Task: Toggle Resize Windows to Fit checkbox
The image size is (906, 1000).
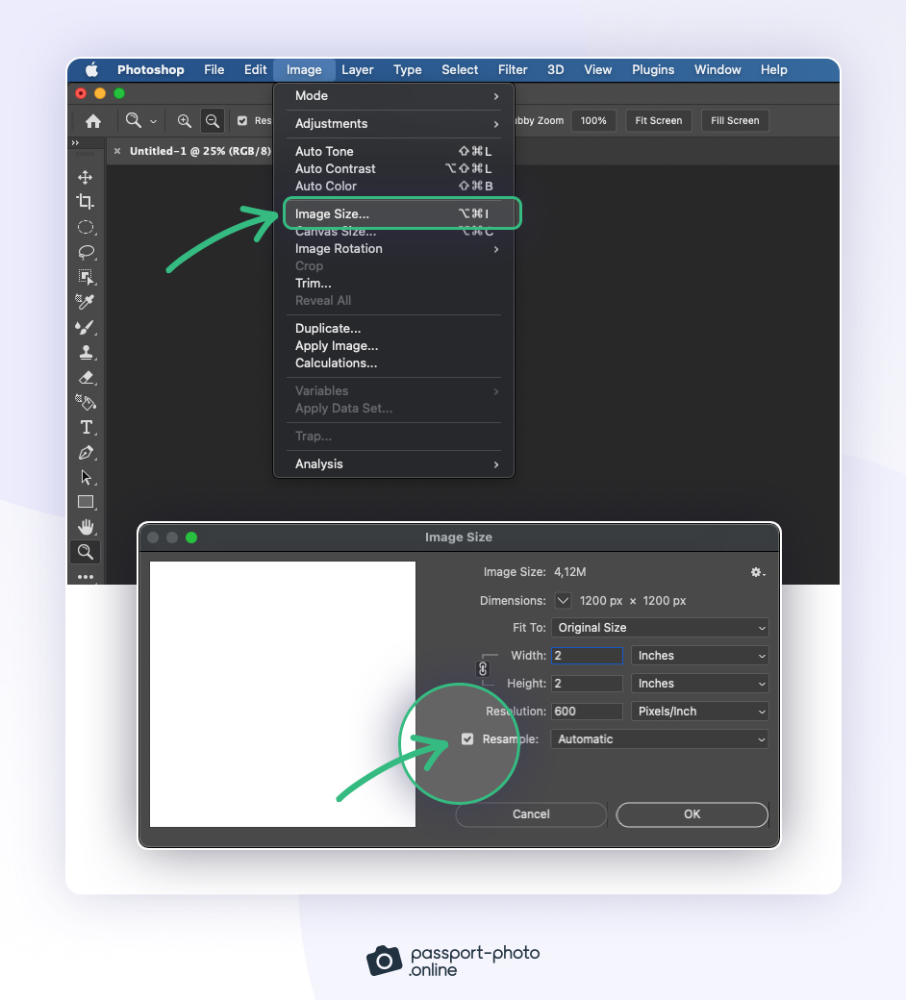Action: (x=242, y=121)
